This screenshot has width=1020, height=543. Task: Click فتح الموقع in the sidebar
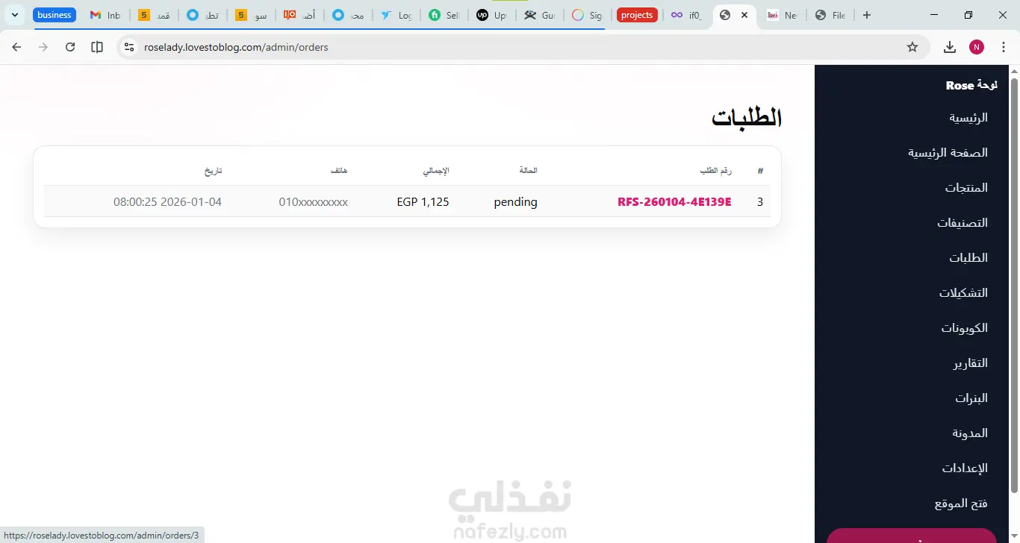point(961,503)
